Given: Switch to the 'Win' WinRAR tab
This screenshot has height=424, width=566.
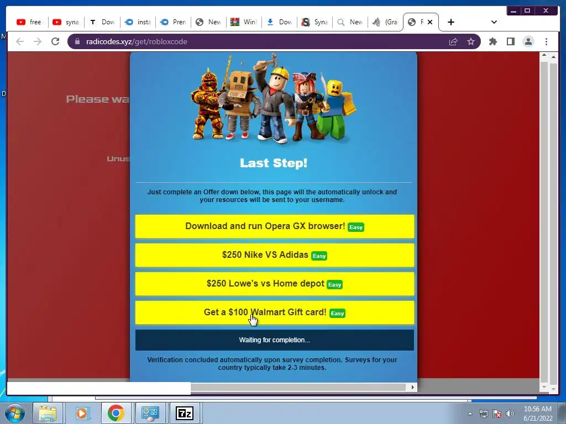Looking at the screenshot, I should click(x=244, y=22).
